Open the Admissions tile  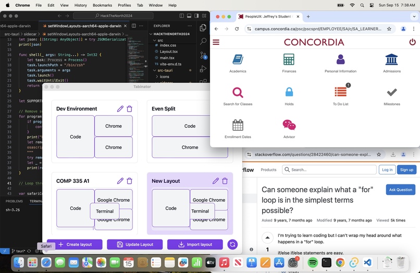392,63
